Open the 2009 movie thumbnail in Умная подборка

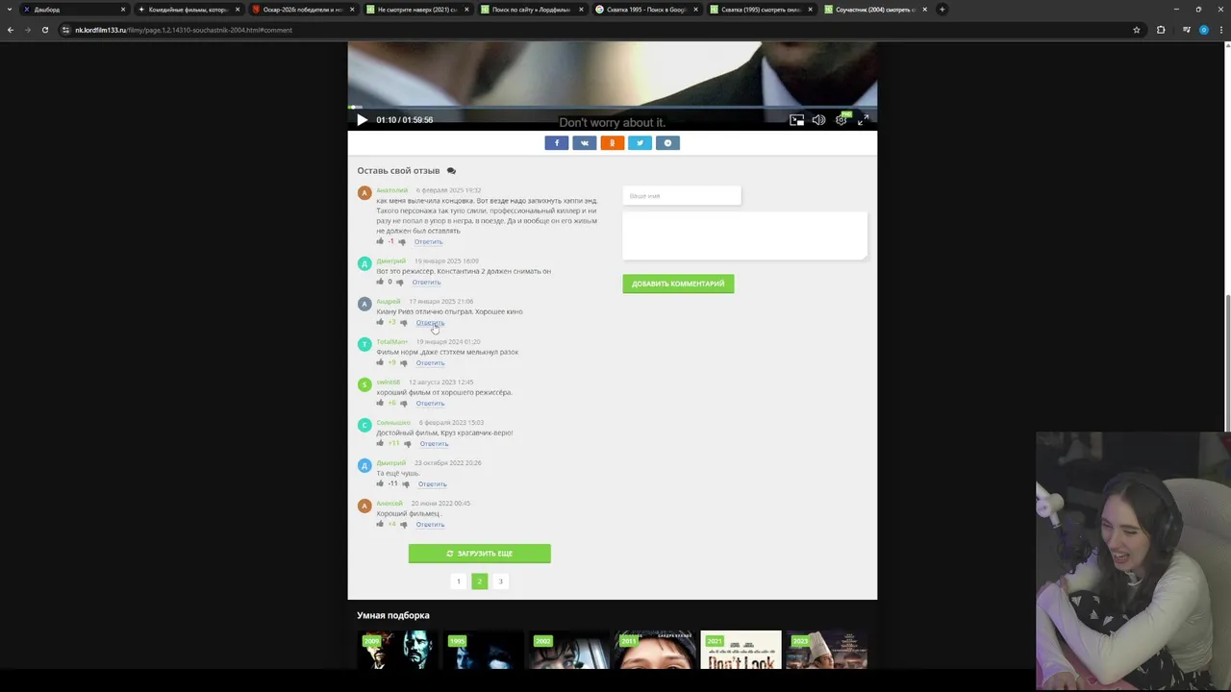point(399,650)
